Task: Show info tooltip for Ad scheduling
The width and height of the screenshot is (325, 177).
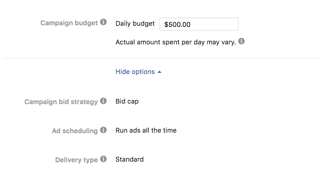Action: tap(103, 130)
